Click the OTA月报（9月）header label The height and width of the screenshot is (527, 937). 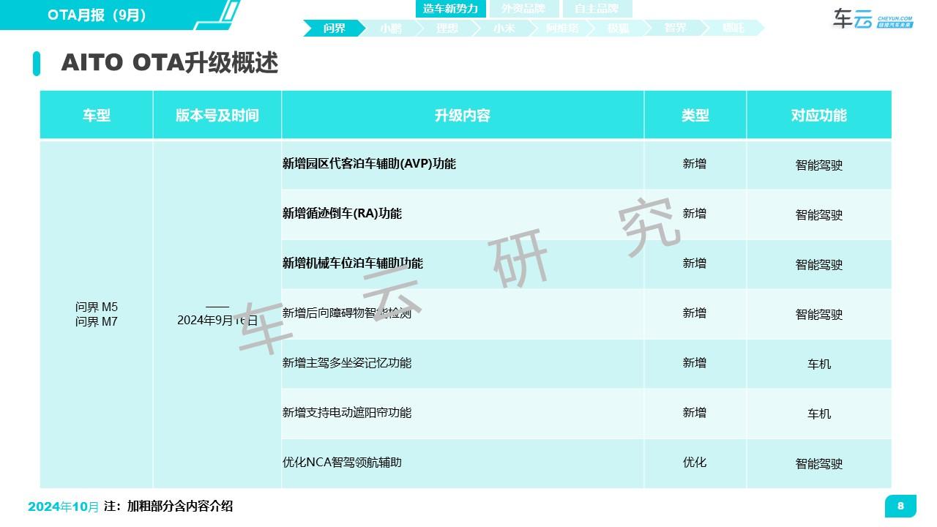[x=97, y=15]
